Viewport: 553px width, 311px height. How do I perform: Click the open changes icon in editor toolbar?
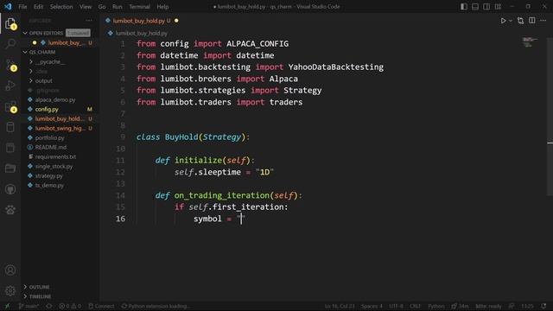(x=520, y=21)
